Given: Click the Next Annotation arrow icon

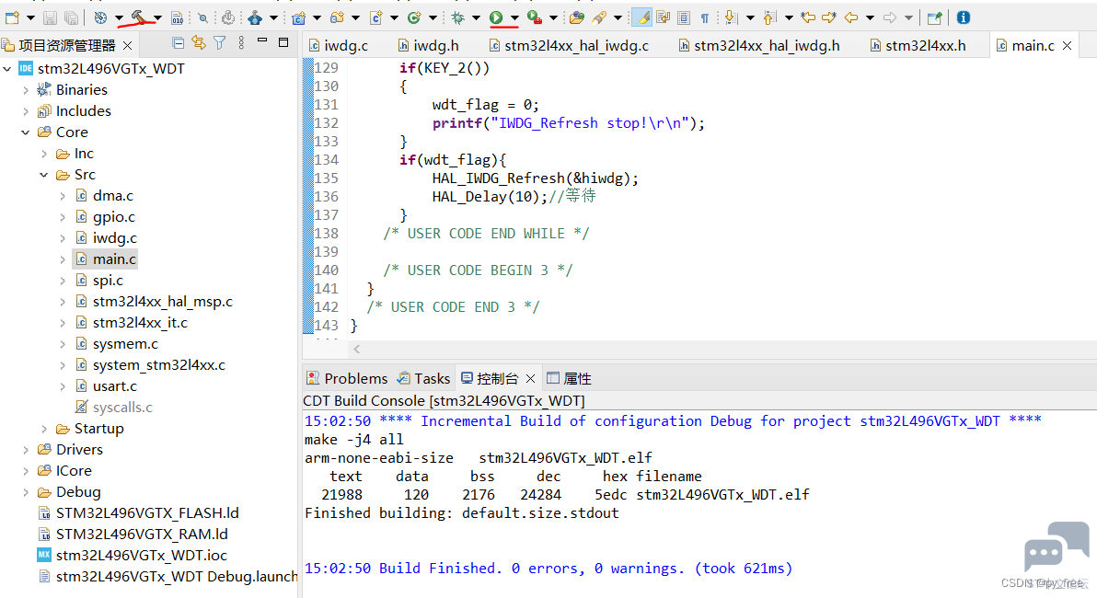Looking at the screenshot, I should click(731, 17).
